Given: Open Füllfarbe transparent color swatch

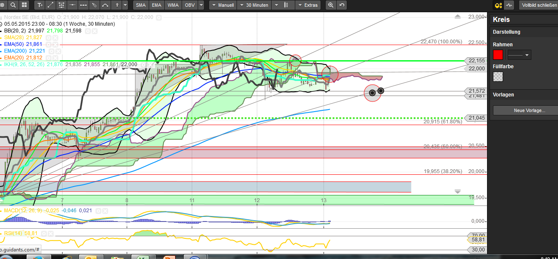Looking at the screenshot, I should (498, 77).
